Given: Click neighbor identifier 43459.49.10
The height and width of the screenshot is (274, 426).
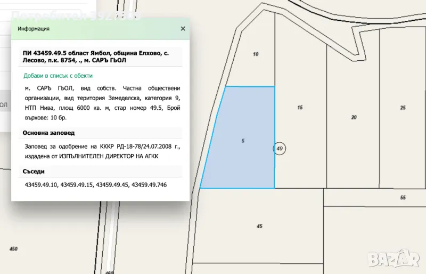Looking at the screenshot, I should (x=40, y=185).
